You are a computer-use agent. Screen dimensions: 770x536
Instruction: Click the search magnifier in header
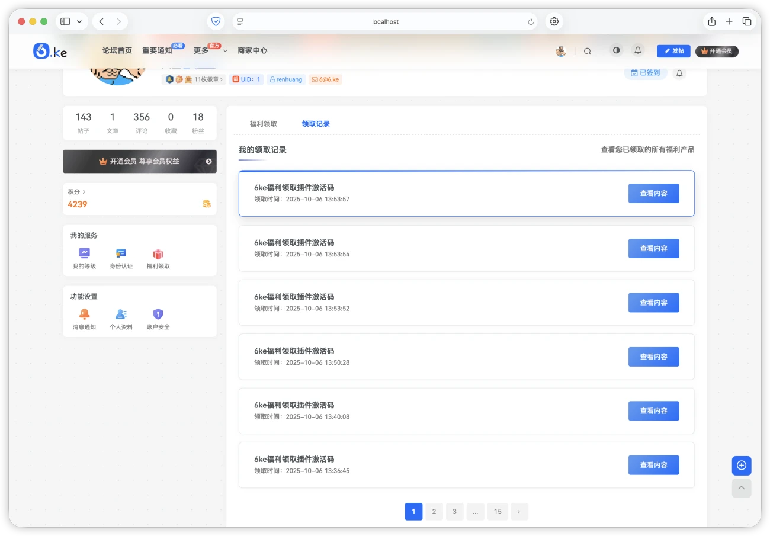(x=587, y=52)
